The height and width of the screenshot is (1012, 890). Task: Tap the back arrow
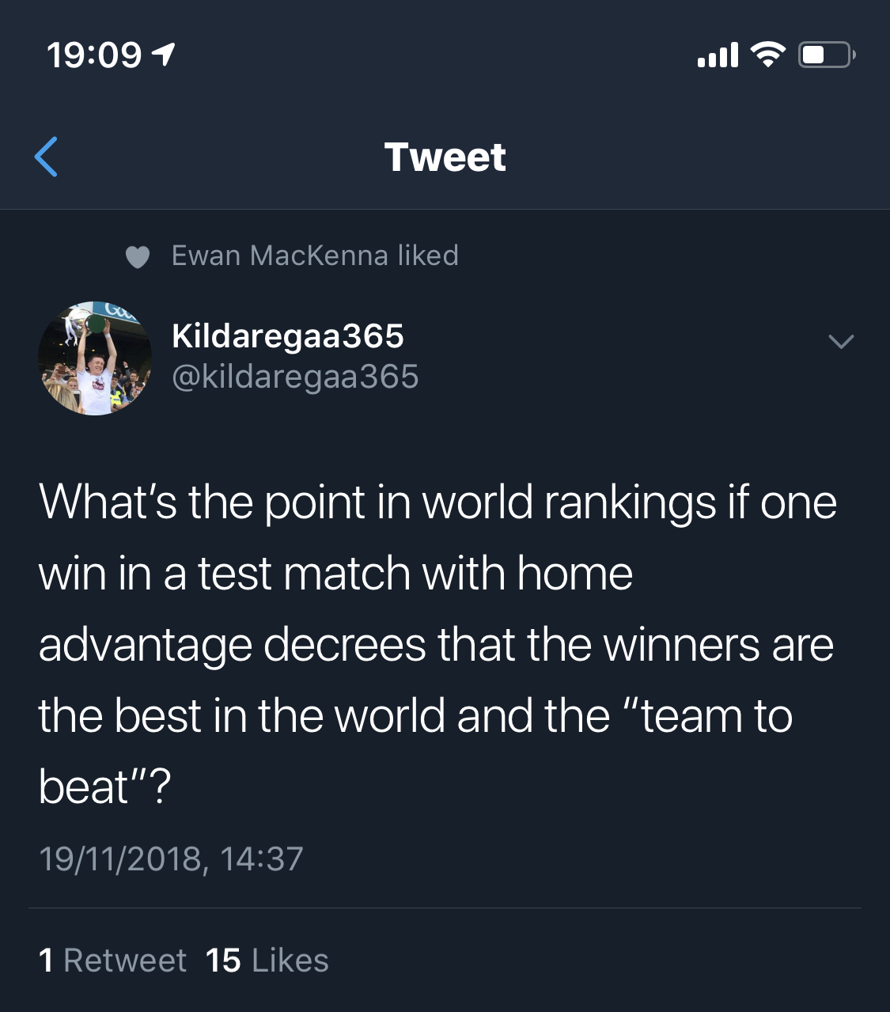tap(46, 157)
